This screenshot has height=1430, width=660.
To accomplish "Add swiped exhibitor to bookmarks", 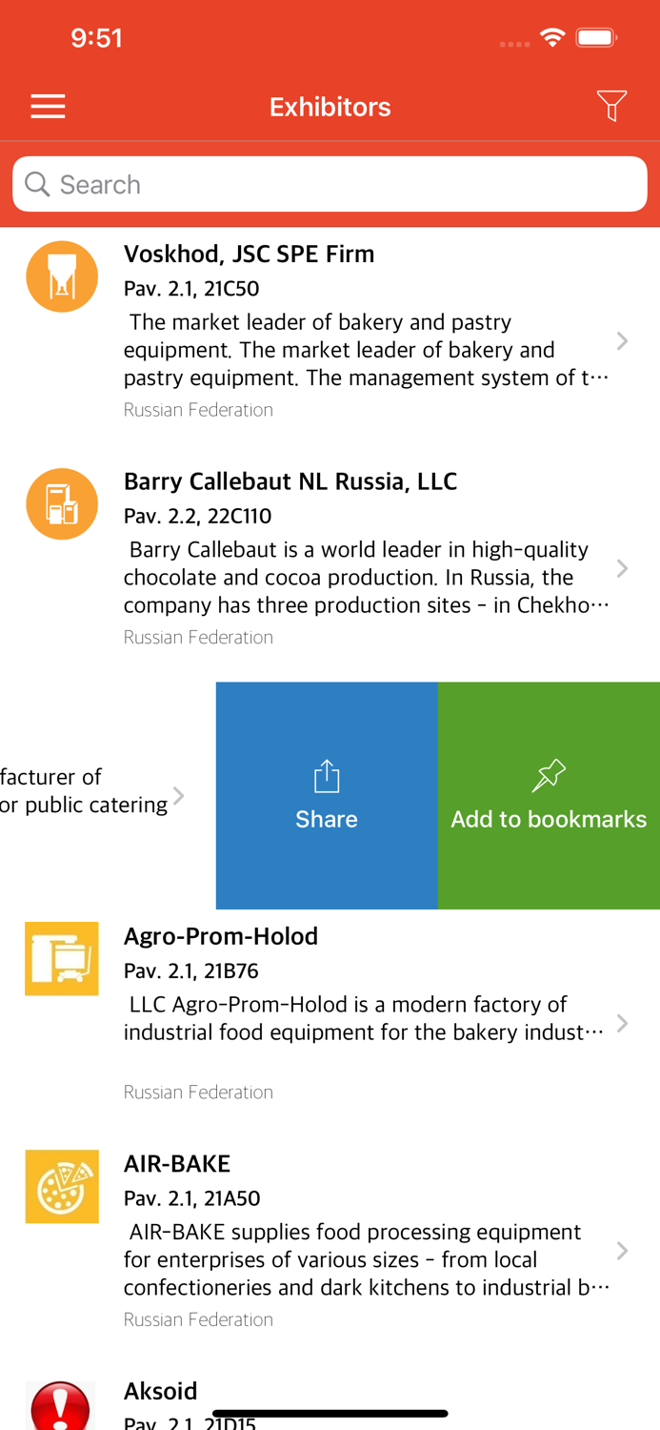I will coord(549,795).
